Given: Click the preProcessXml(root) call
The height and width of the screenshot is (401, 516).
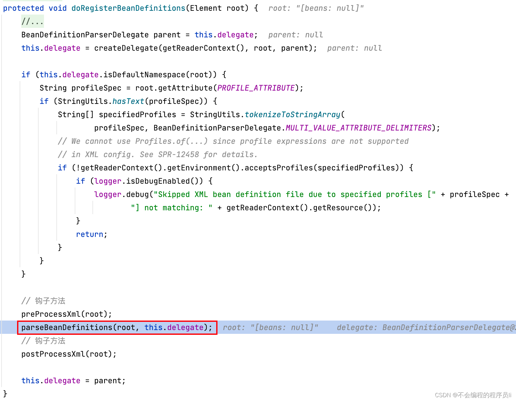Looking at the screenshot, I should click(x=66, y=314).
